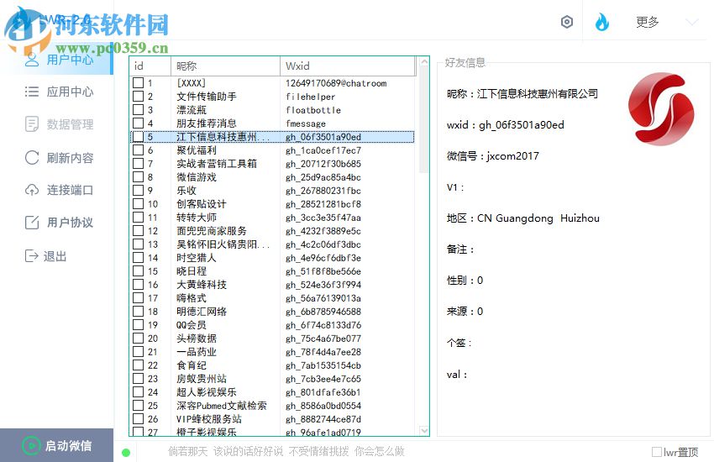Check the box for 乐收

click(138, 191)
